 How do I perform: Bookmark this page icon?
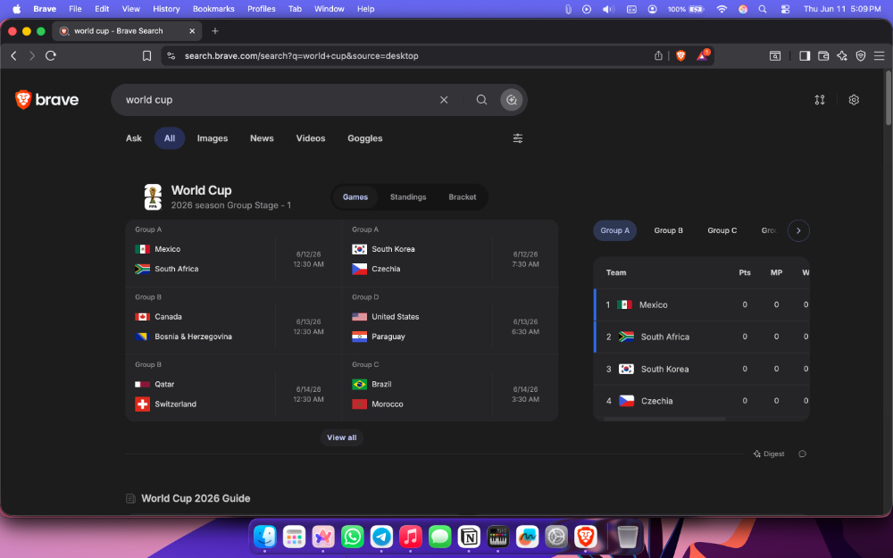point(147,55)
